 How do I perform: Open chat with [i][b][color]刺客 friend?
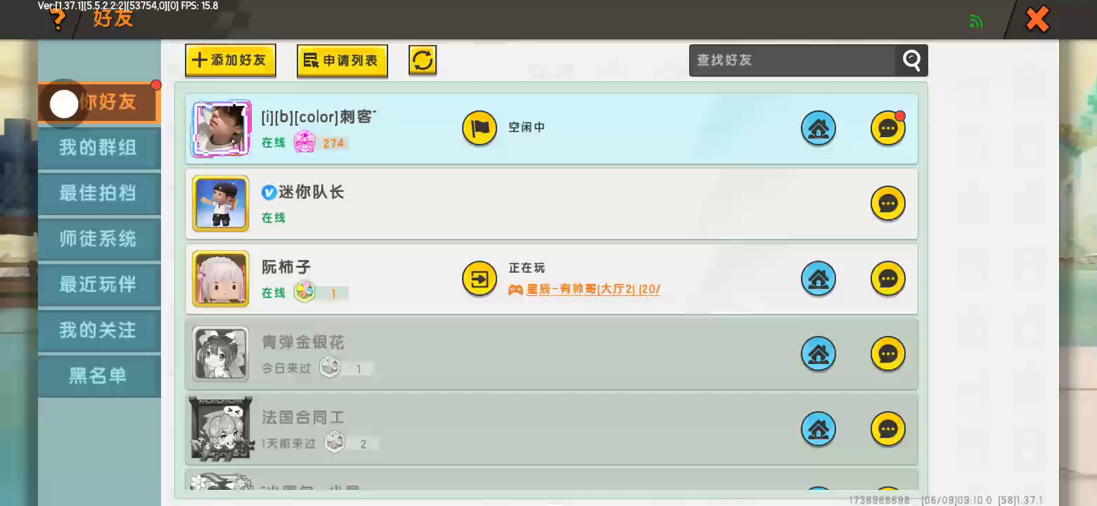point(888,129)
